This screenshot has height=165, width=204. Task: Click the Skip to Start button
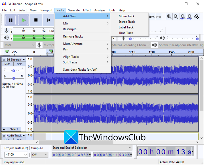pos(48,20)
